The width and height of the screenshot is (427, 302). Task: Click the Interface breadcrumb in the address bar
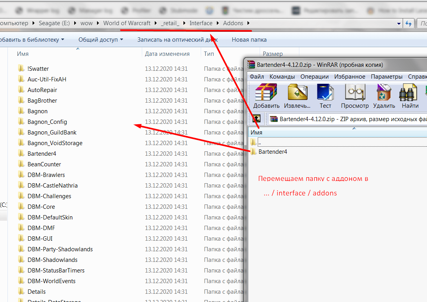click(201, 23)
